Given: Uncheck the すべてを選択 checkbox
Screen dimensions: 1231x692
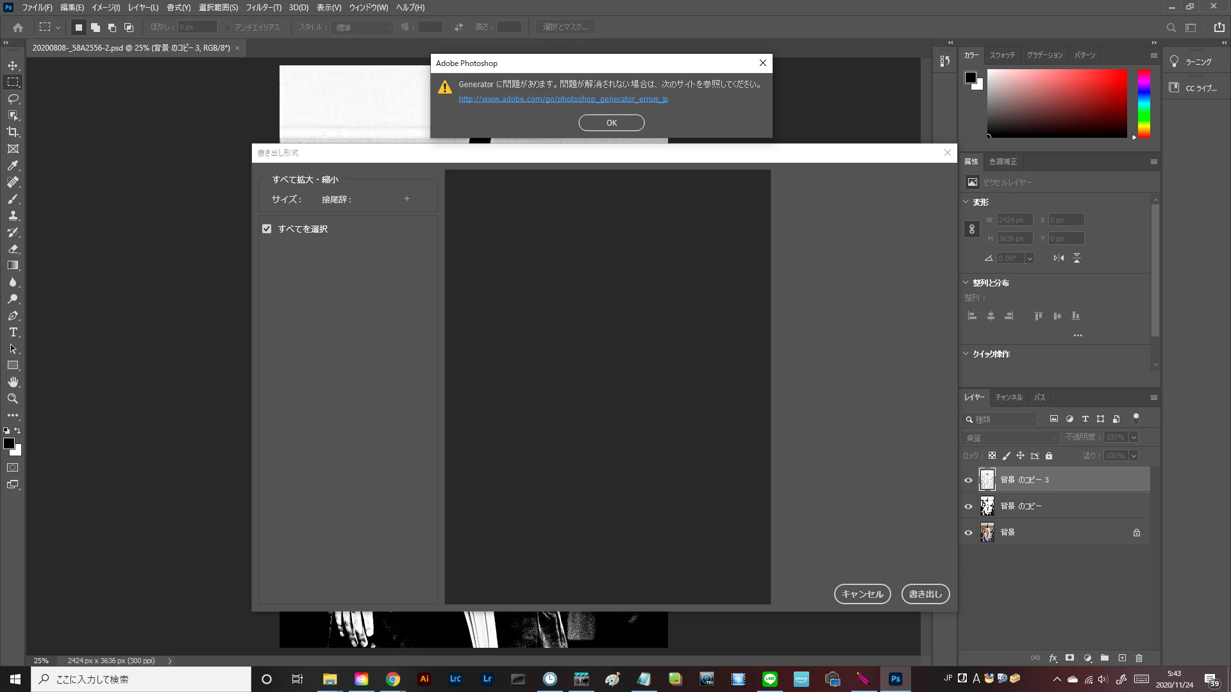Looking at the screenshot, I should coord(267,229).
